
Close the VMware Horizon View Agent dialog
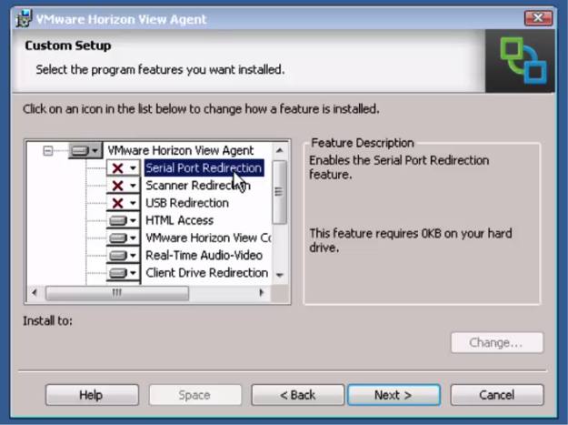tap(538, 18)
